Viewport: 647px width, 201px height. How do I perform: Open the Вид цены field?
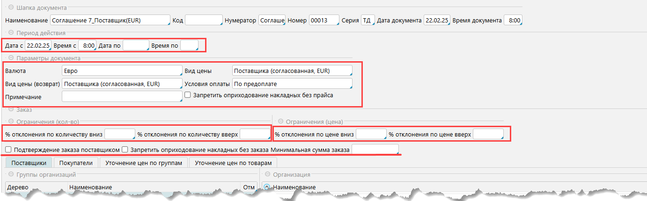click(292, 71)
